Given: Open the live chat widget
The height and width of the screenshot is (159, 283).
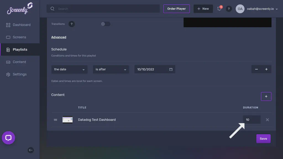Looking at the screenshot, I should pos(8,138).
